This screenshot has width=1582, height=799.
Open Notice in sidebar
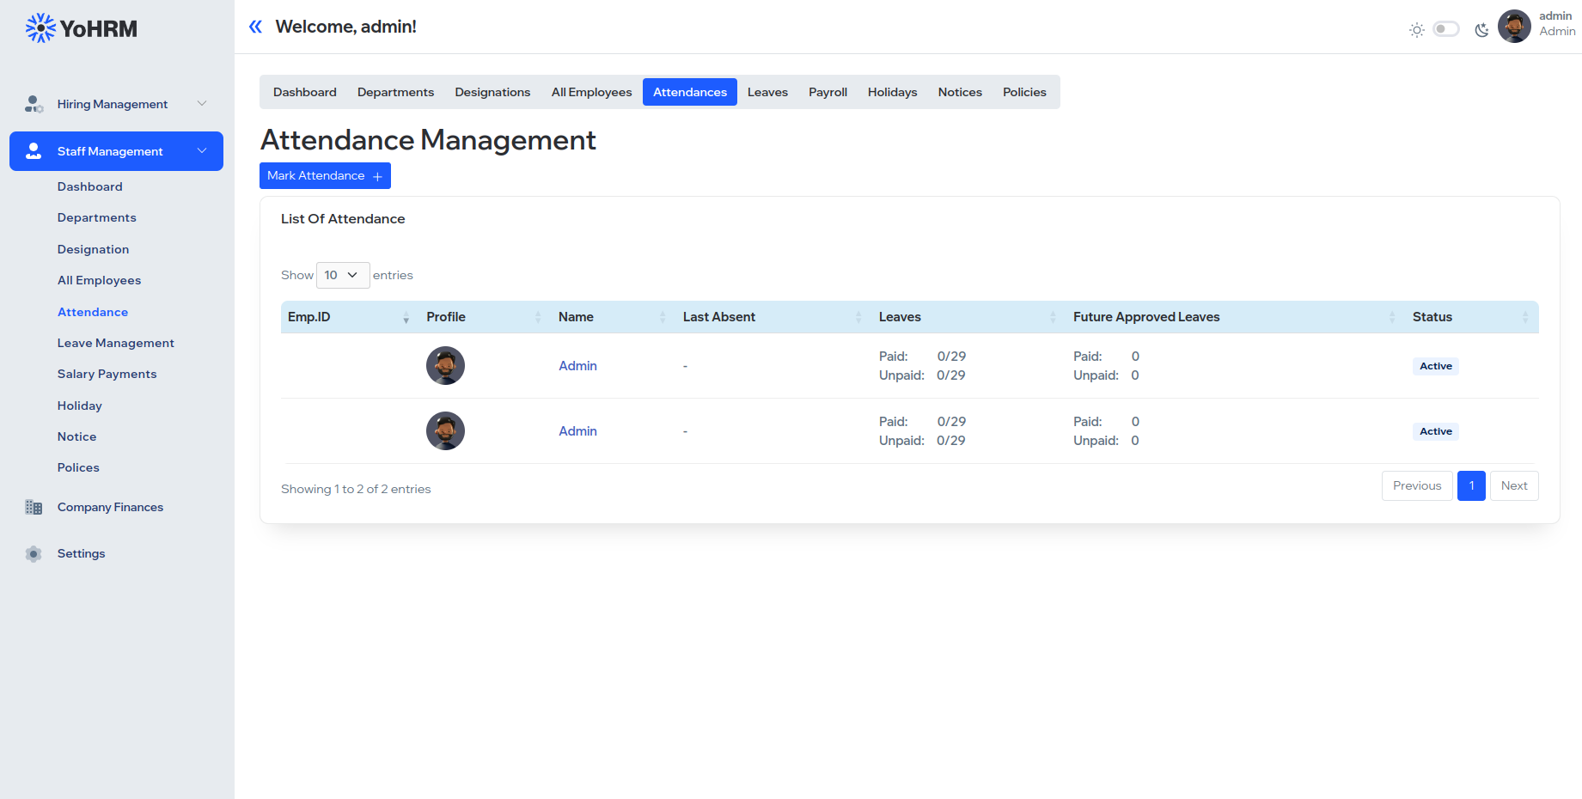(77, 436)
